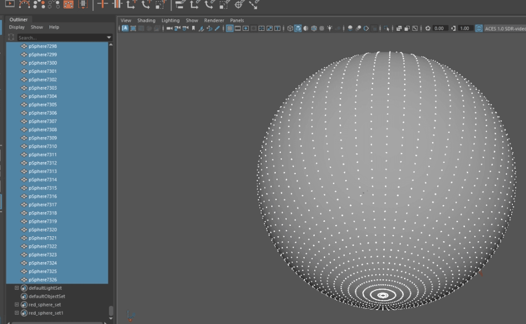This screenshot has width=526, height=324.
Task: Toggle smooth shade all cube icon
Action: [x=298, y=28]
